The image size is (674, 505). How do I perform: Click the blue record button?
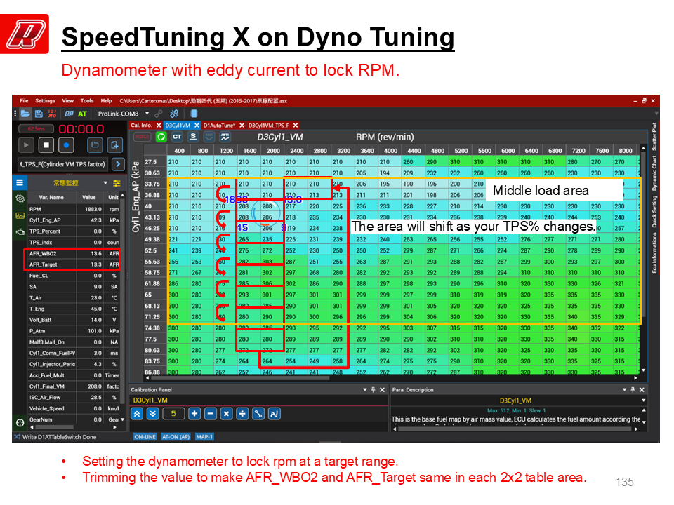66,145
